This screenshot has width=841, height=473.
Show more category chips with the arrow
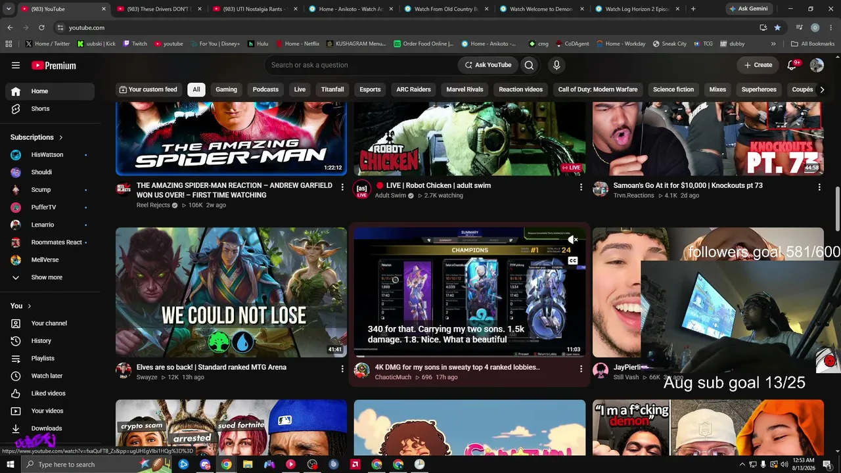tap(822, 89)
